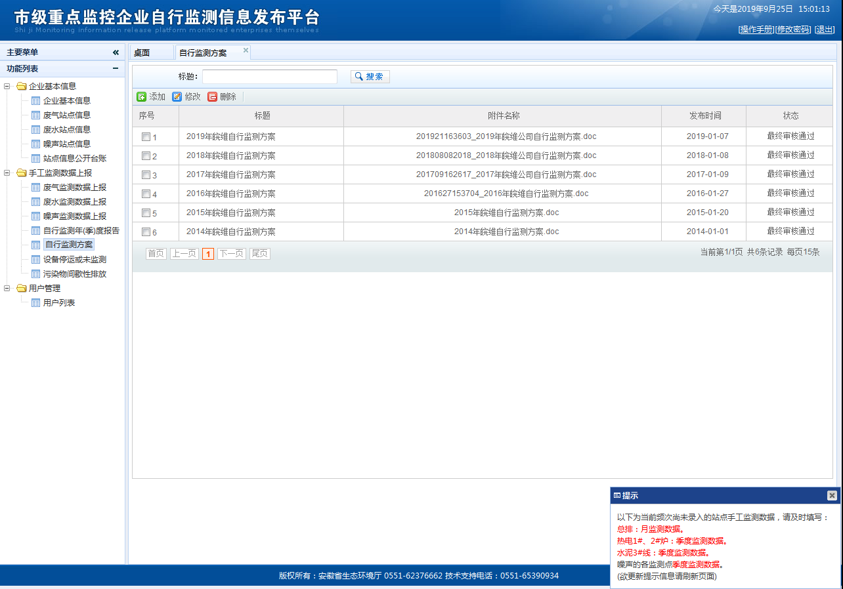Close the 自行监测方案 tab with its x icon
The height and width of the screenshot is (589, 843).
tap(246, 51)
